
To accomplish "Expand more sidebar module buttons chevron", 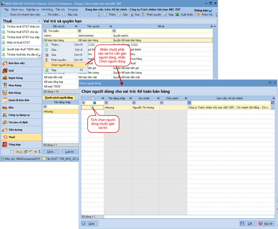I will coord(40,152).
